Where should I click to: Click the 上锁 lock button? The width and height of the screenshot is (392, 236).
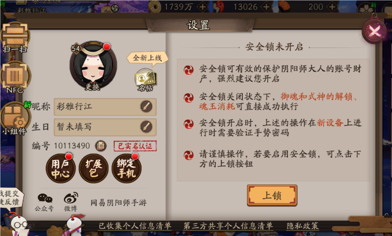272,196
